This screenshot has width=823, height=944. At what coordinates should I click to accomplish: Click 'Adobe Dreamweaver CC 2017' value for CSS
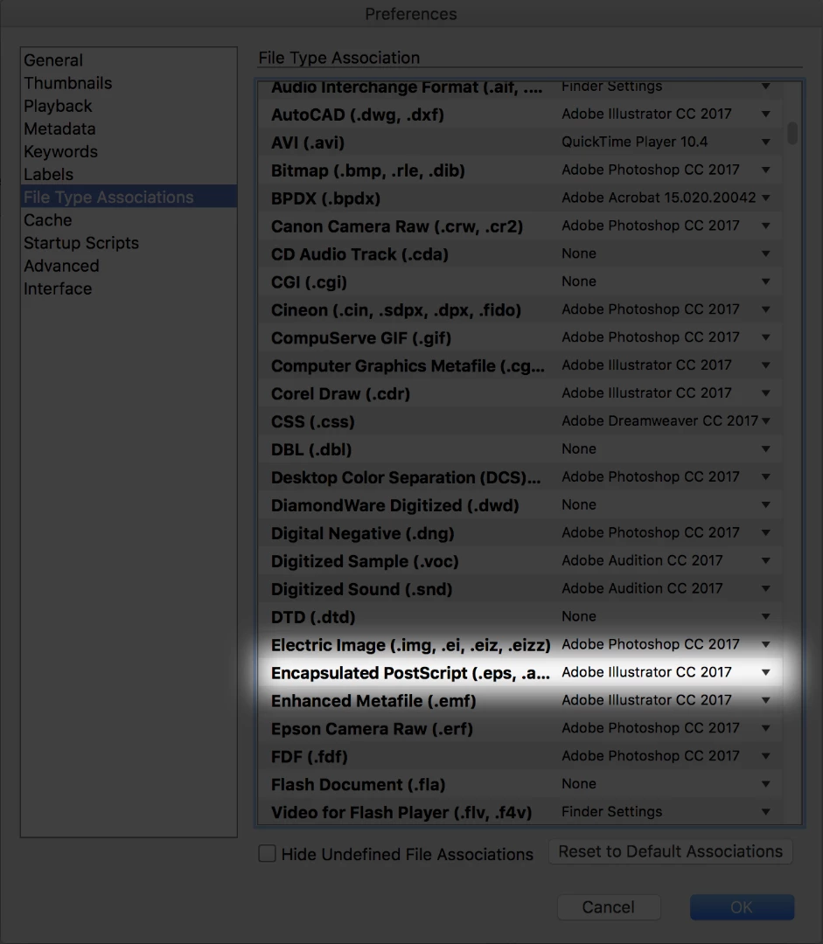pyautogui.click(x=659, y=420)
